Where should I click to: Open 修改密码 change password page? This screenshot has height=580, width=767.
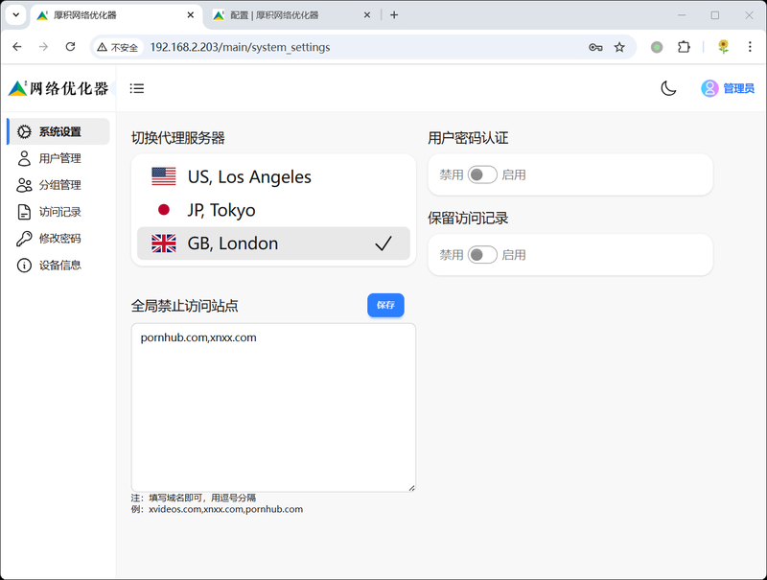pyautogui.click(x=58, y=238)
